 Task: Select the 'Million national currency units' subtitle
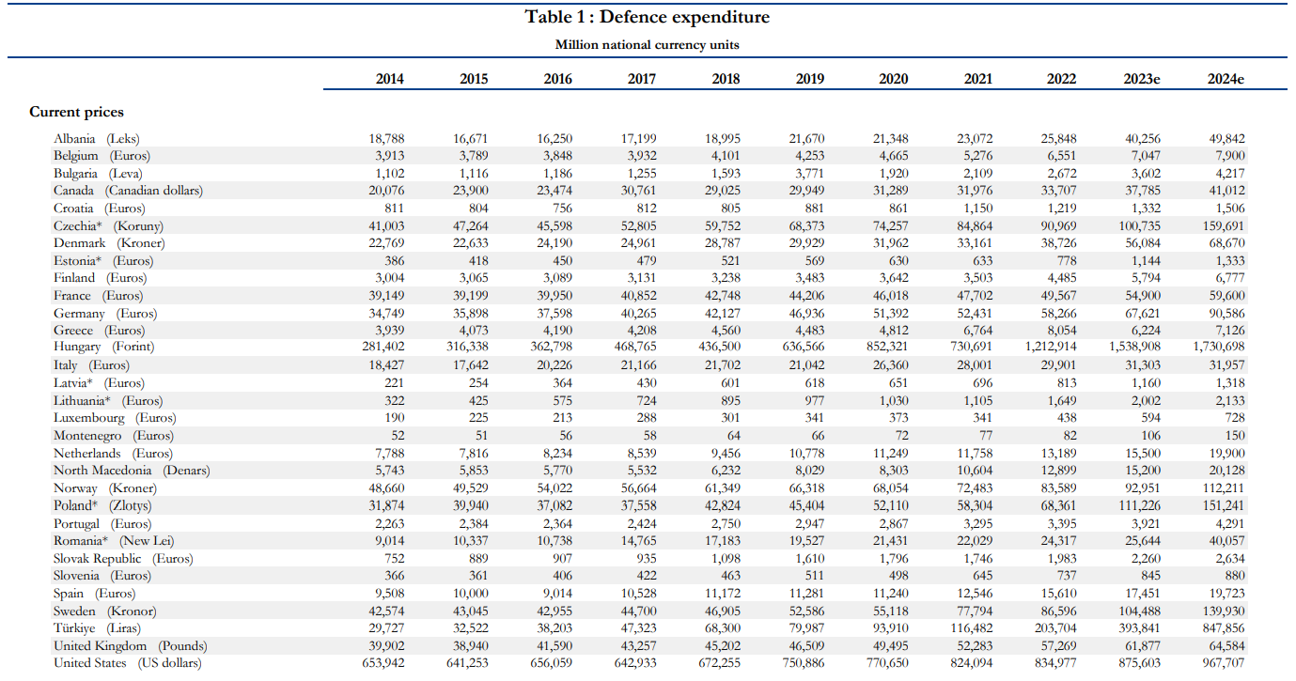click(648, 44)
